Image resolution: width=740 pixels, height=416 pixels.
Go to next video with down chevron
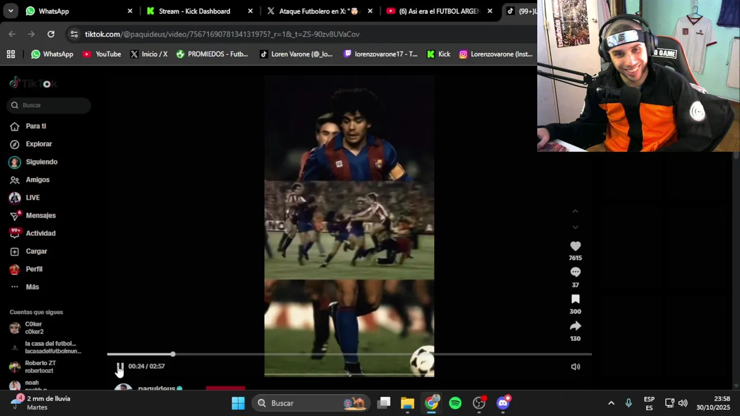575,227
